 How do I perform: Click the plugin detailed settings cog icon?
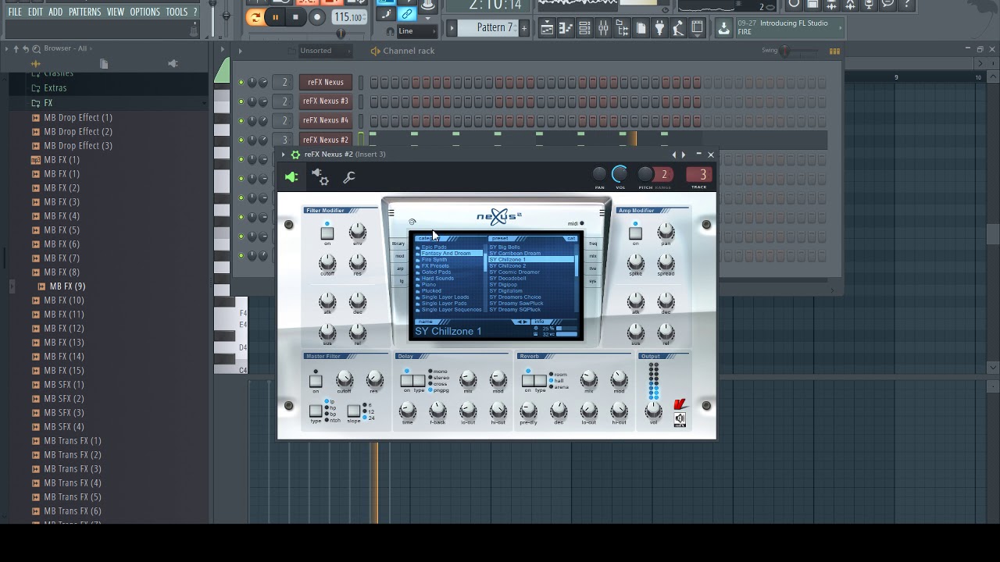pos(320,177)
